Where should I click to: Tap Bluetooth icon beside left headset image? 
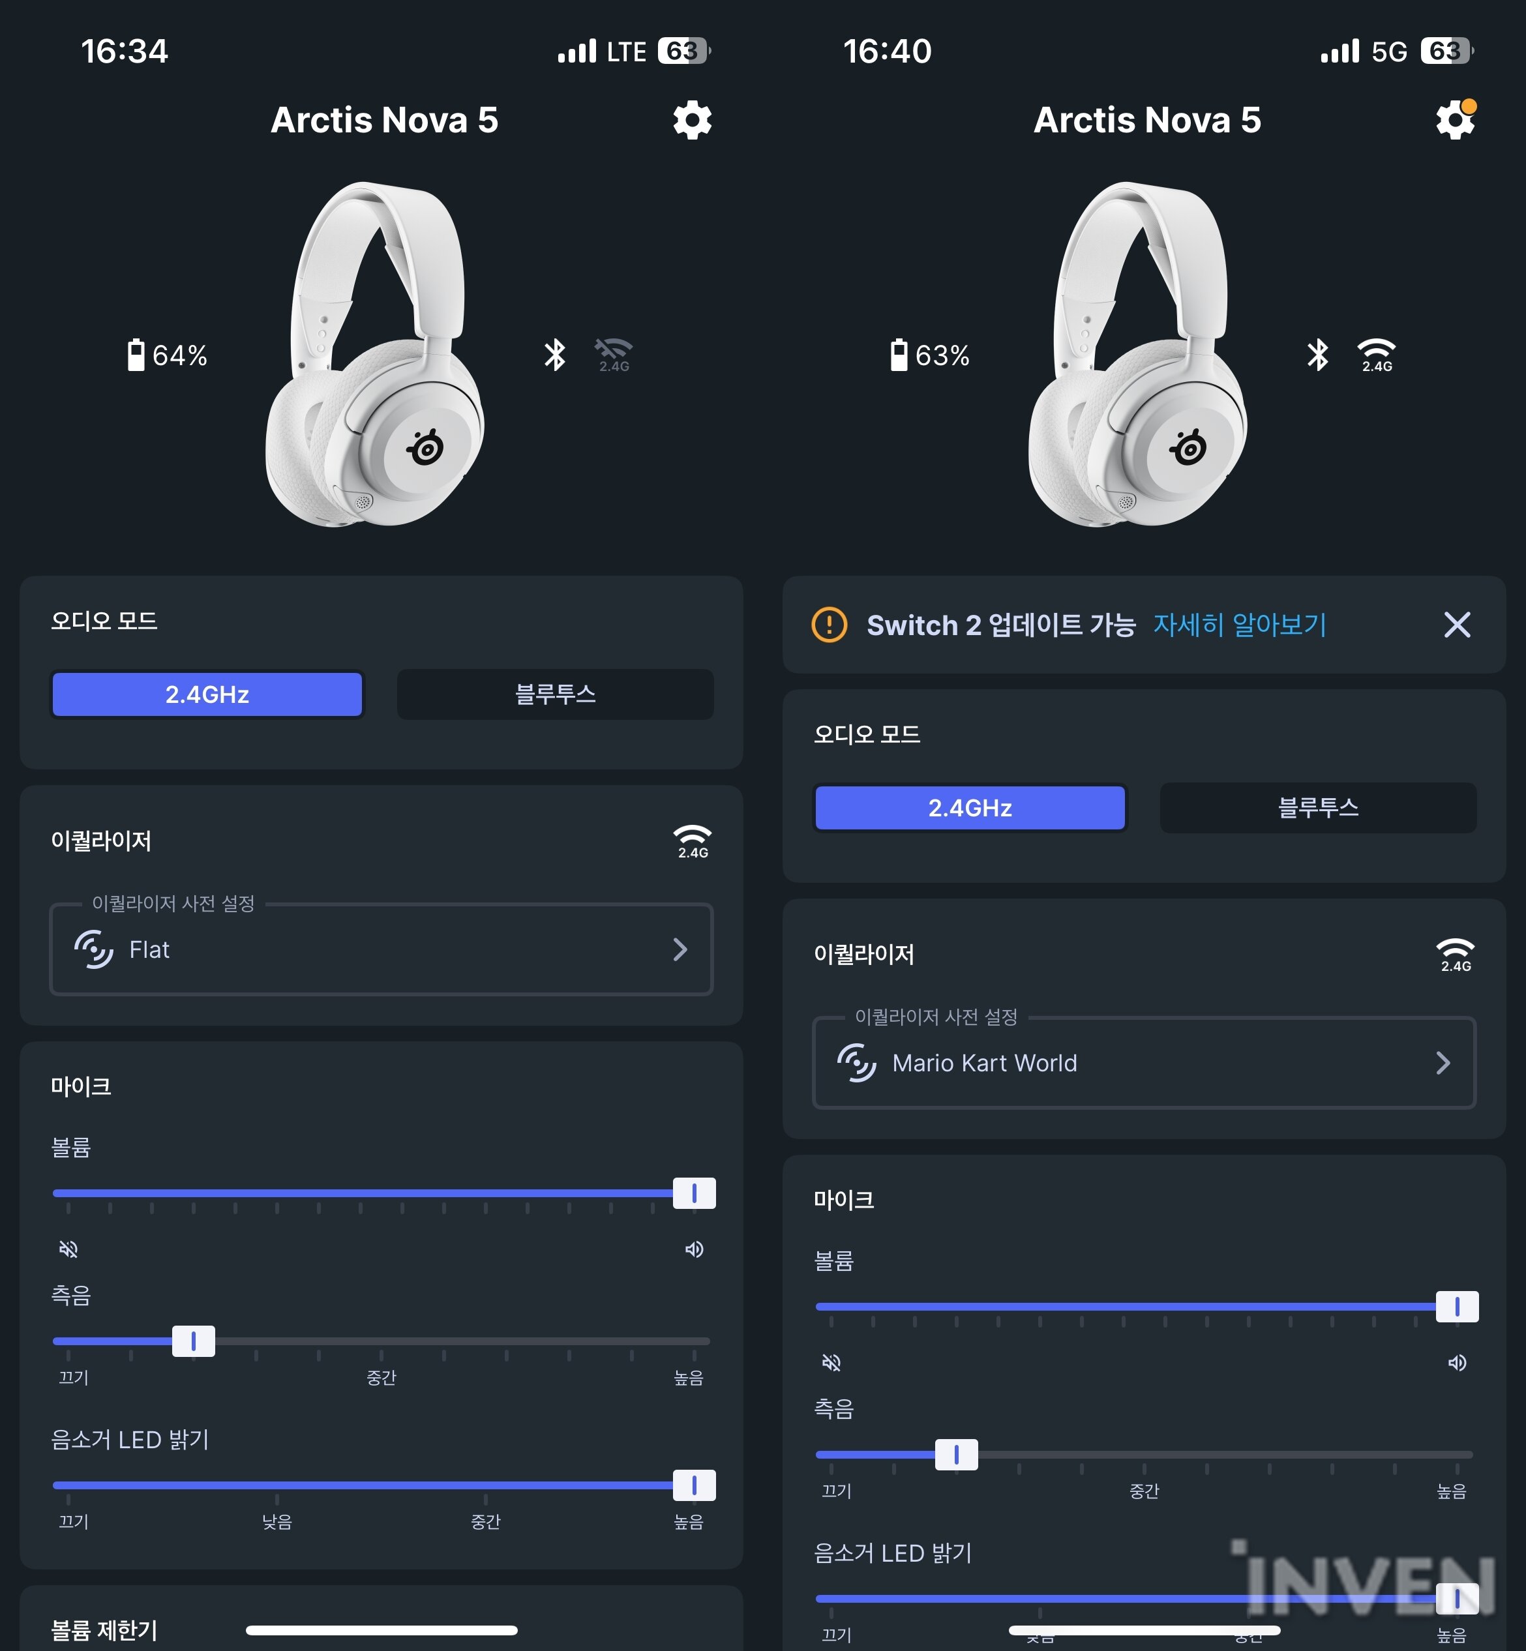pos(555,355)
